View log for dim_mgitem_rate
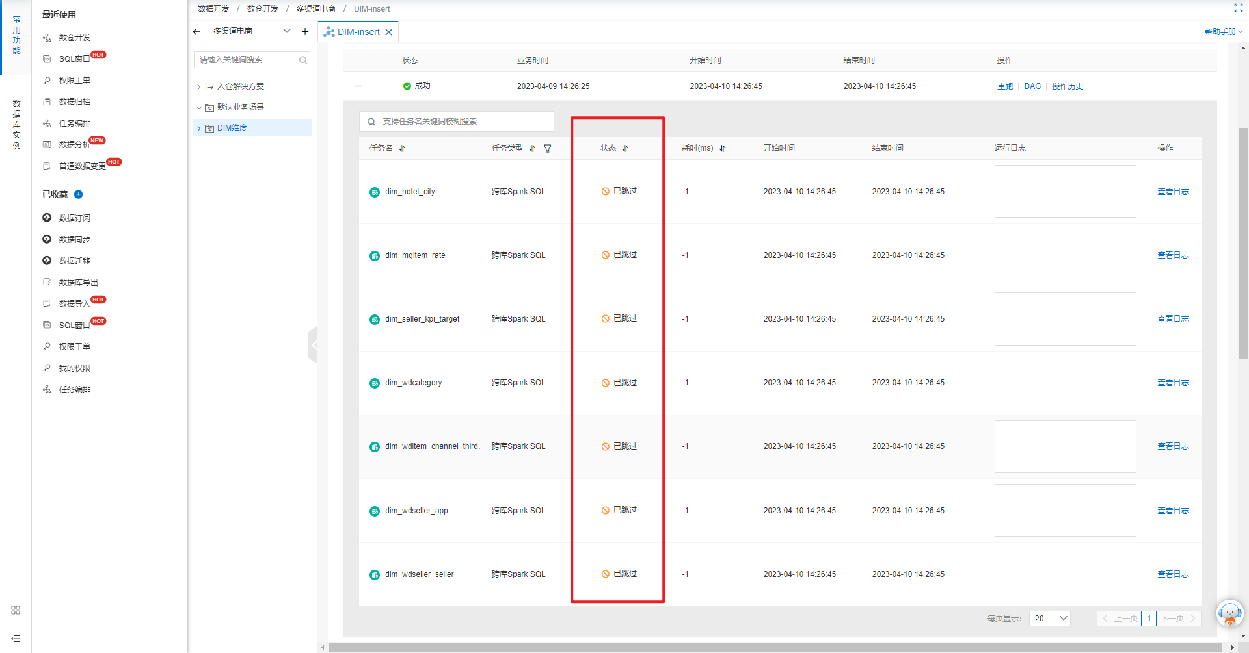This screenshot has width=1249, height=653. click(1173, 255)
